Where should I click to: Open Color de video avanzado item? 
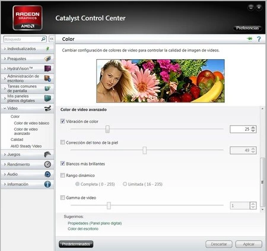26,131
